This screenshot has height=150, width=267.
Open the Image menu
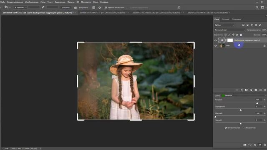click(32, 2)
